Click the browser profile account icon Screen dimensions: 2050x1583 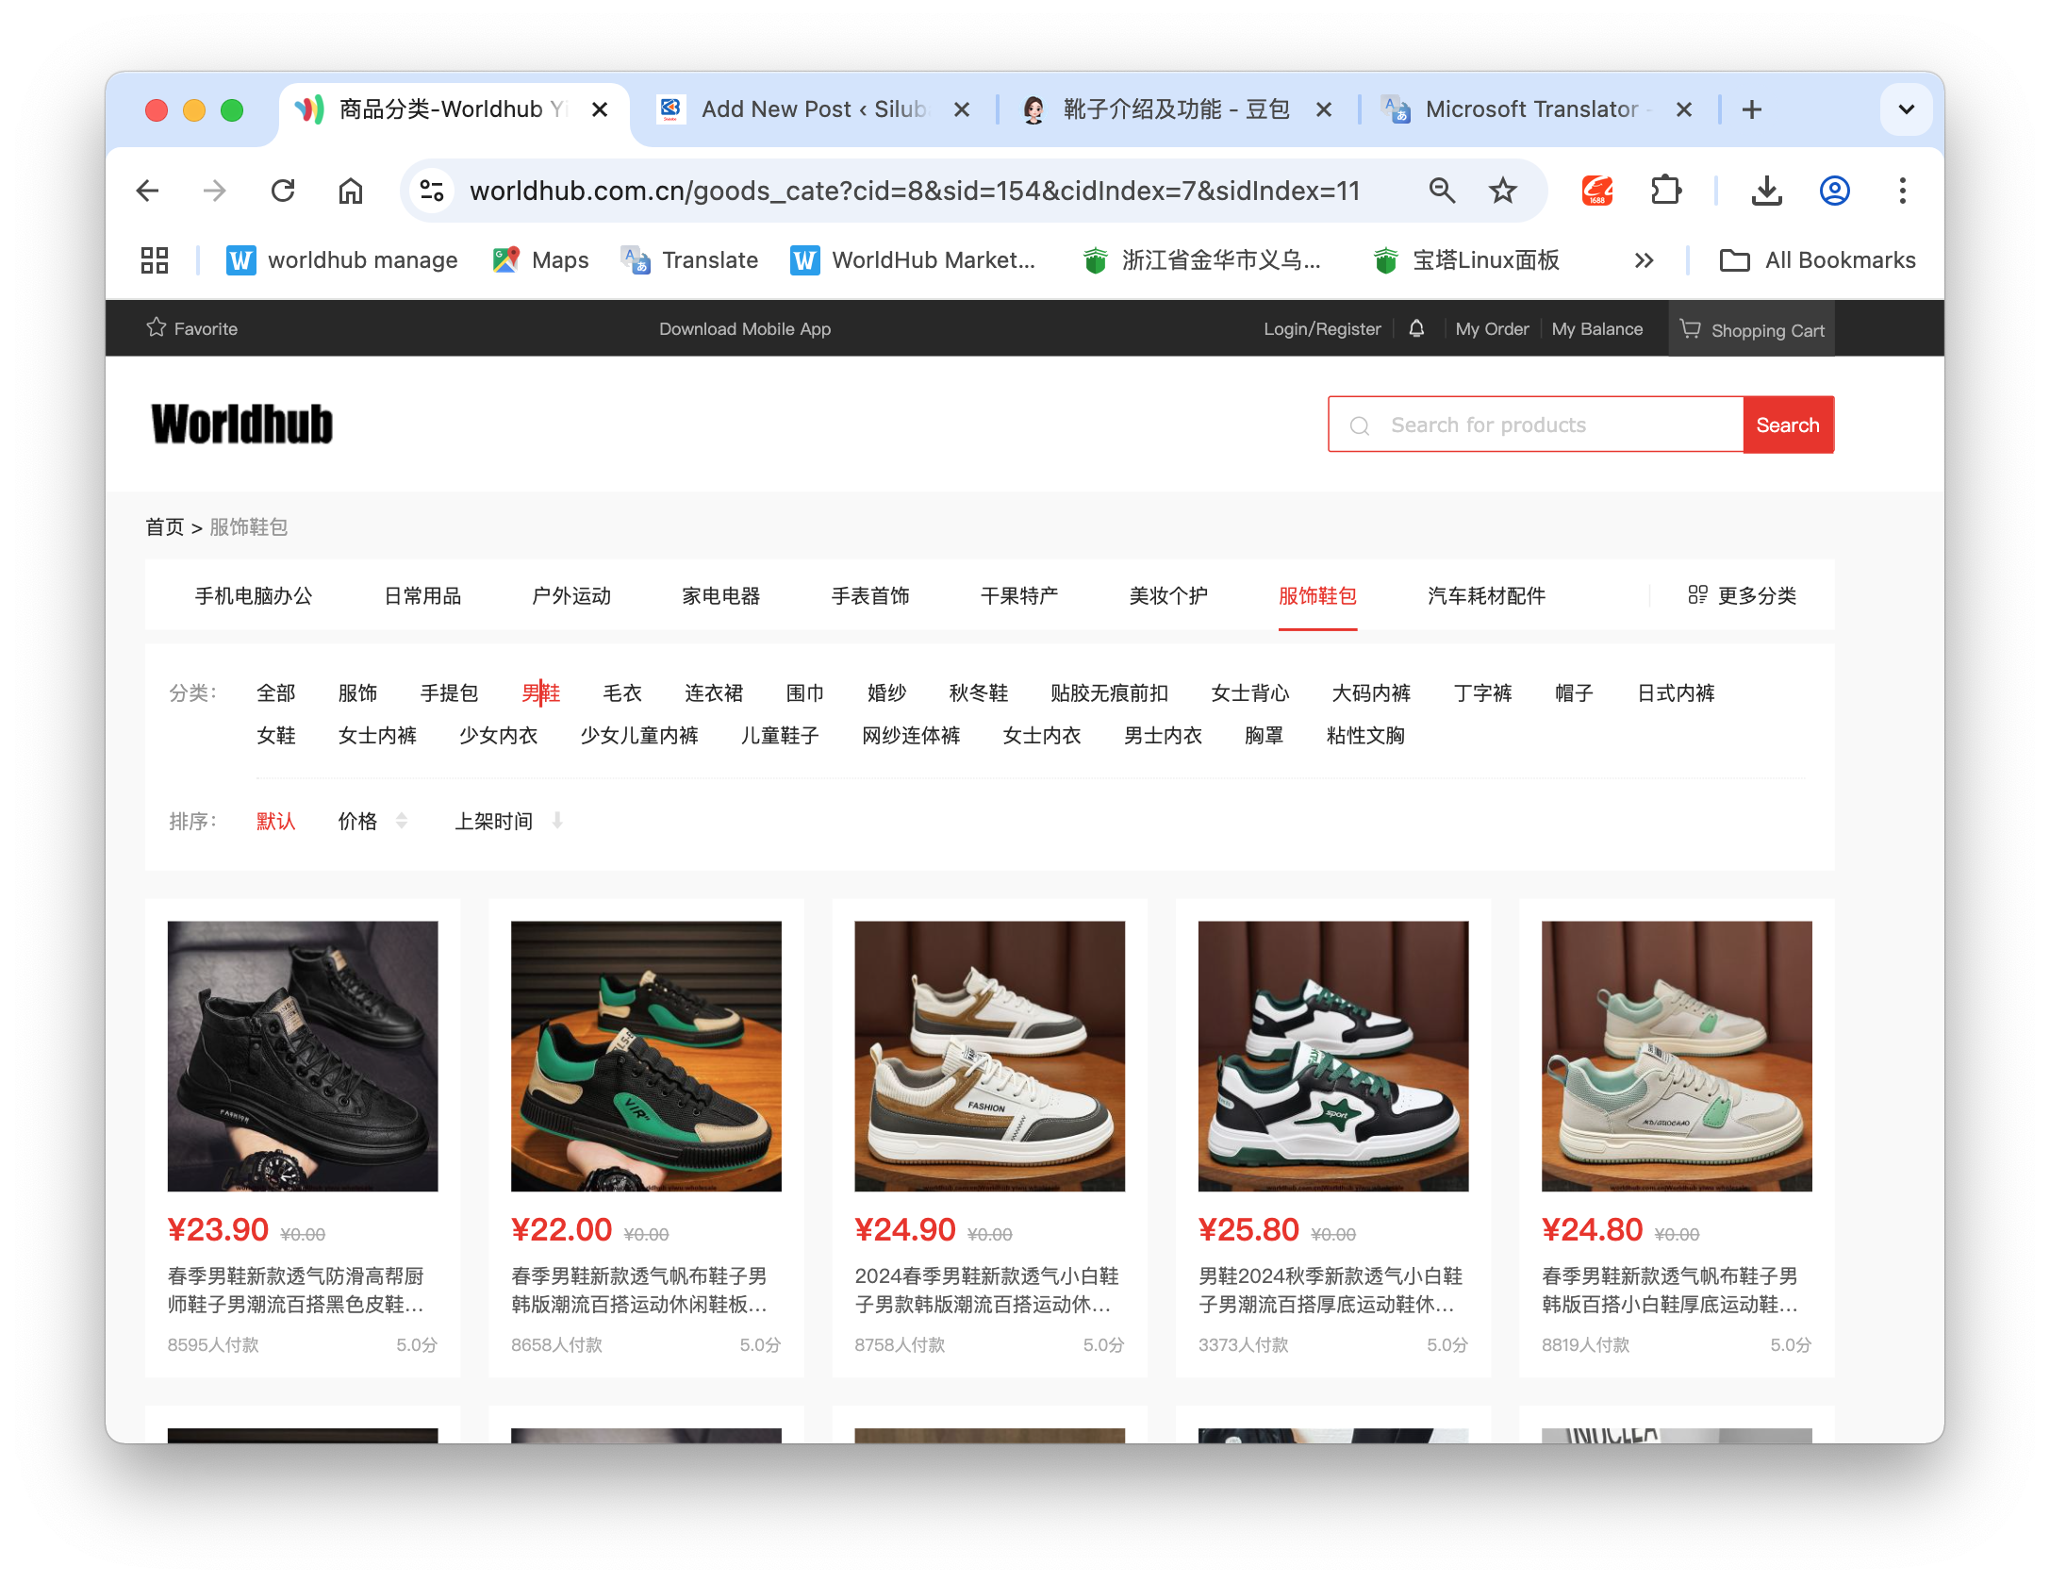click(x=1834, y=191)
